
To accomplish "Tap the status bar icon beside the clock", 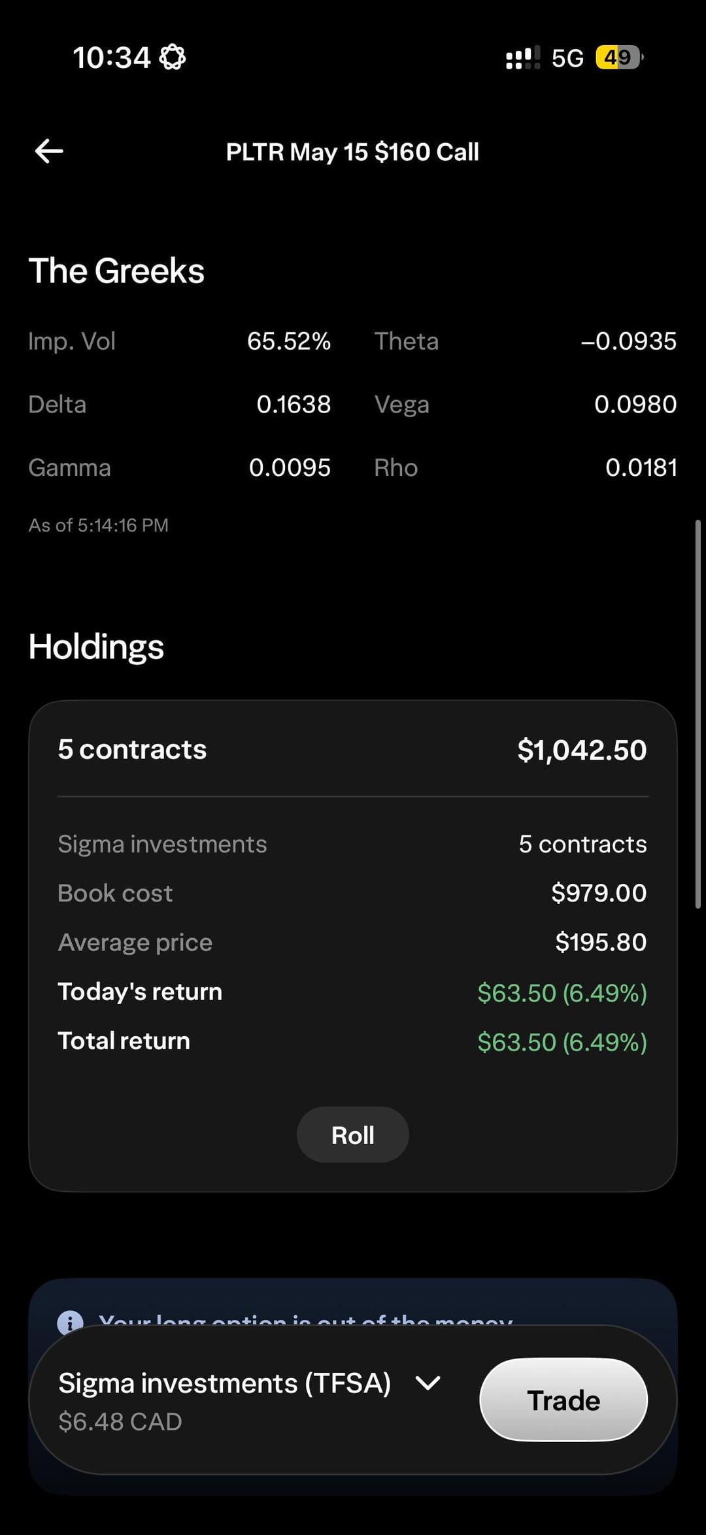I will [173, 57].
